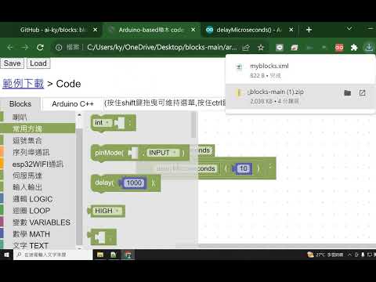Open the tab search chevron
The image size is (376, 282).
(x=349, y=28)
